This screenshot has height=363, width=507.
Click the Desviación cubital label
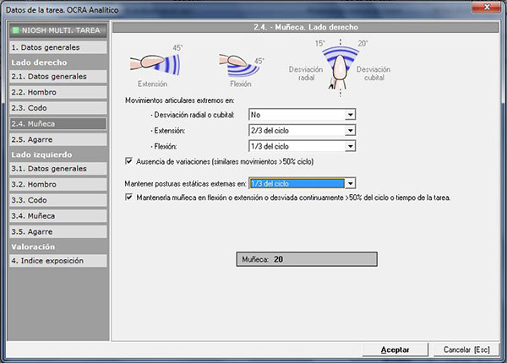click(373, 73)
